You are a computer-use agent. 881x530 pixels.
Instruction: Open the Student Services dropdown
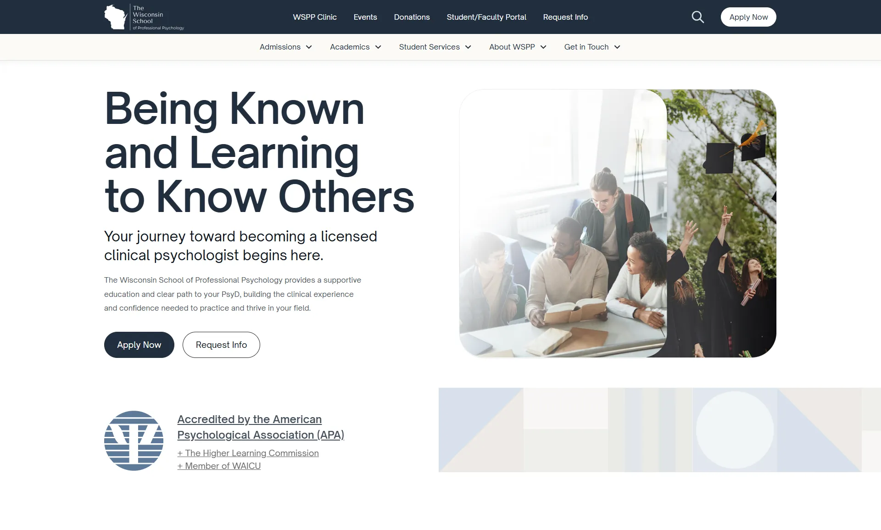pos(435,47)
